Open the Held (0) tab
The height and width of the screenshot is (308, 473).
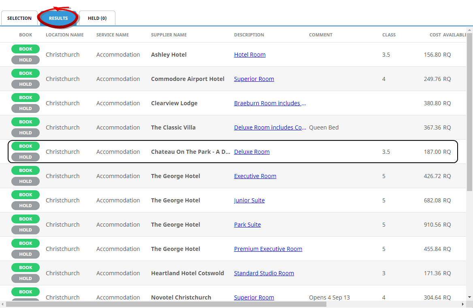click(97, 18)
